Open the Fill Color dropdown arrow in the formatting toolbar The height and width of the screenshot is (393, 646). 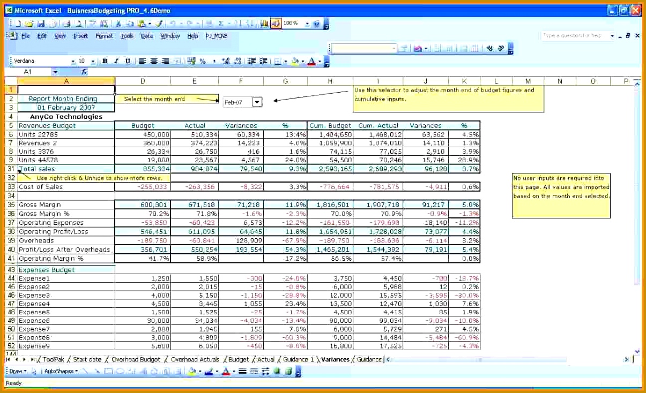coord(302,61)
